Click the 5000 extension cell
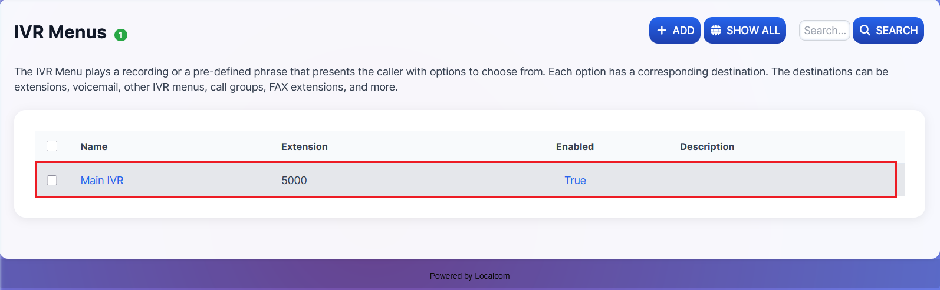940x290 pixels. tap(294, 181)
